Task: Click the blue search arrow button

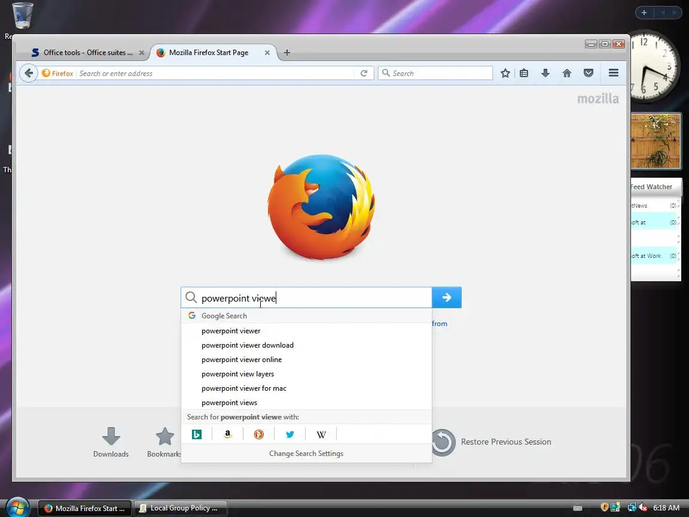Action: 446,297
